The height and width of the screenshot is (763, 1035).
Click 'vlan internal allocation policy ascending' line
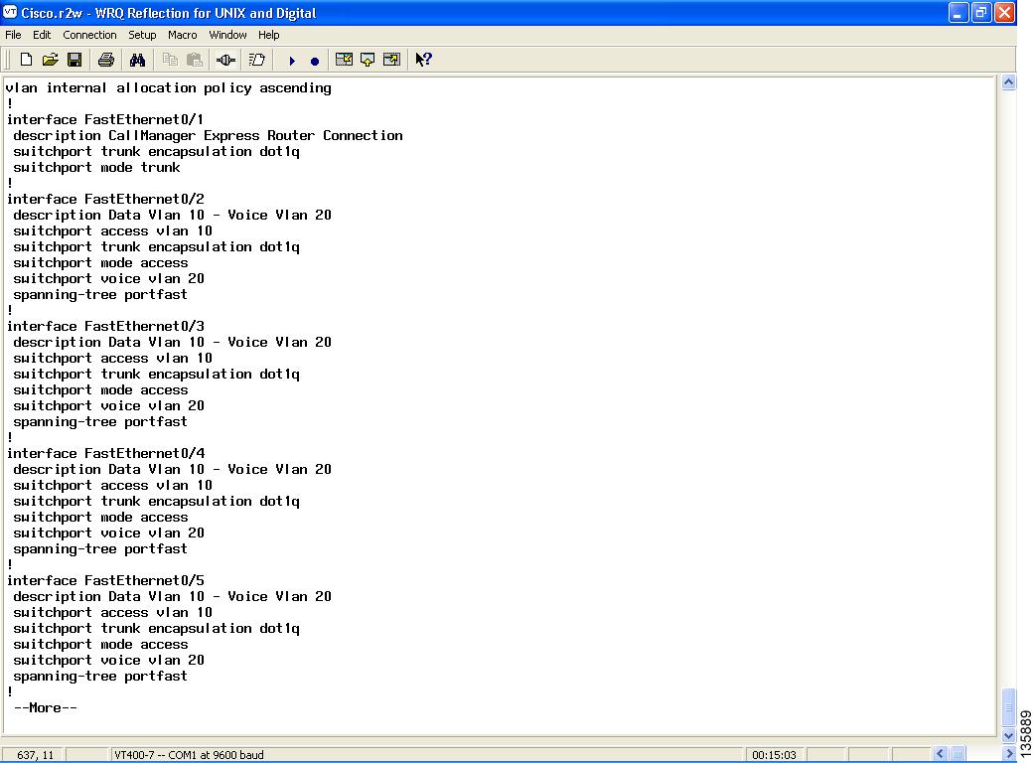coord(168,87)
